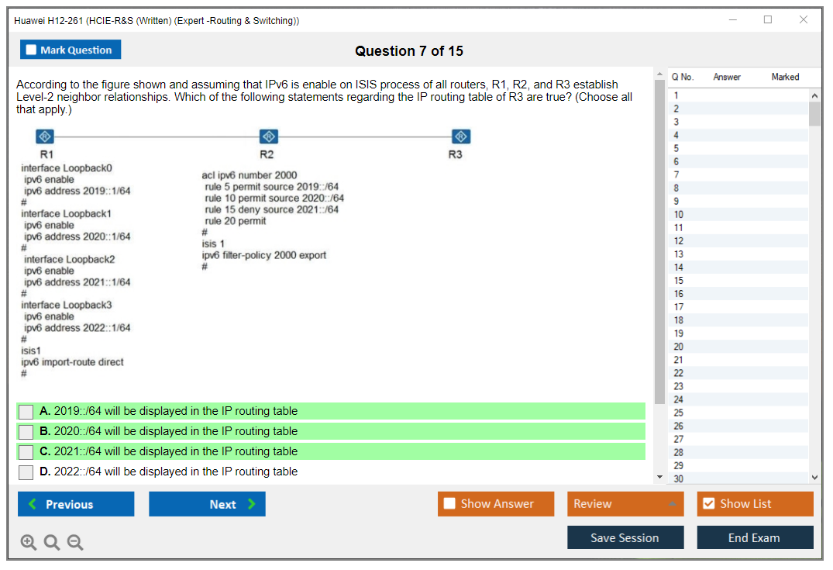Click the R2 router icon in diagram
This screenshot has width=833, height=570.
[x=267, y=137]
